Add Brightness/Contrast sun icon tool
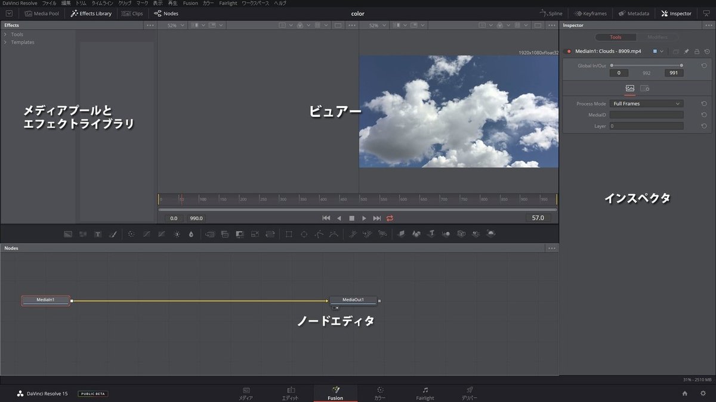 (177, 234)
